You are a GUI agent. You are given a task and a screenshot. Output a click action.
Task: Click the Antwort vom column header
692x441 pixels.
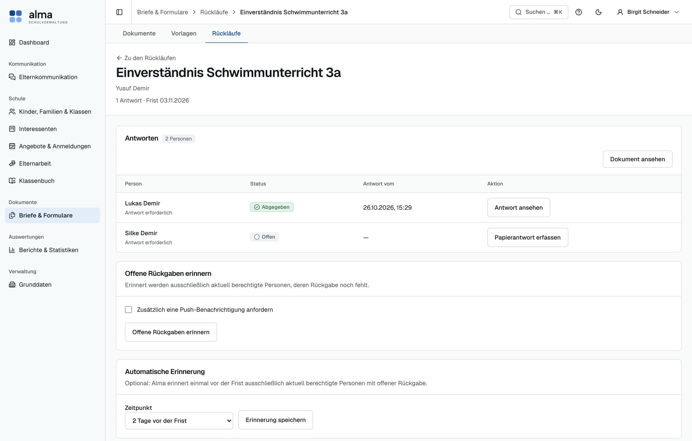coord(378,184)
